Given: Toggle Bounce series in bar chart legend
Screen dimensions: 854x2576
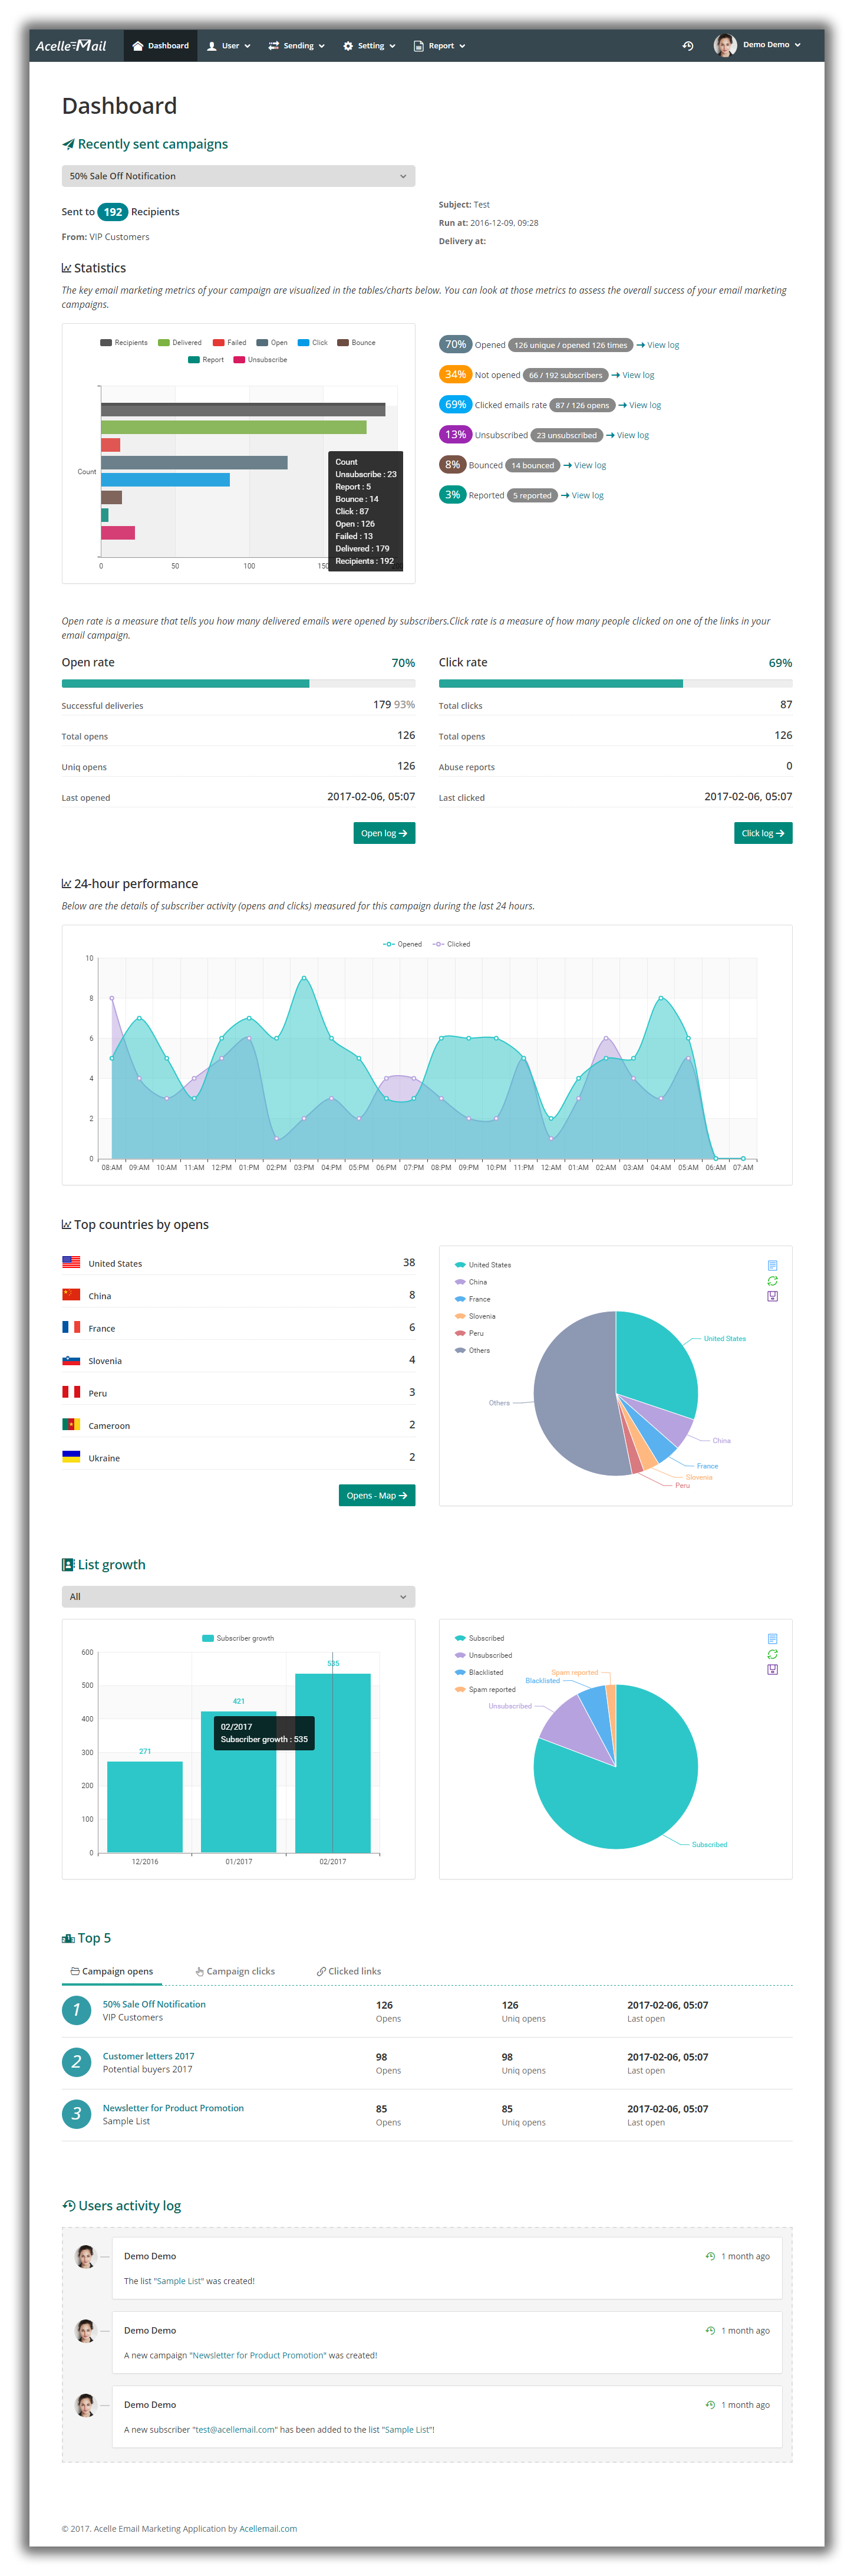Looking at the screenshot, I should coord(357,343).
